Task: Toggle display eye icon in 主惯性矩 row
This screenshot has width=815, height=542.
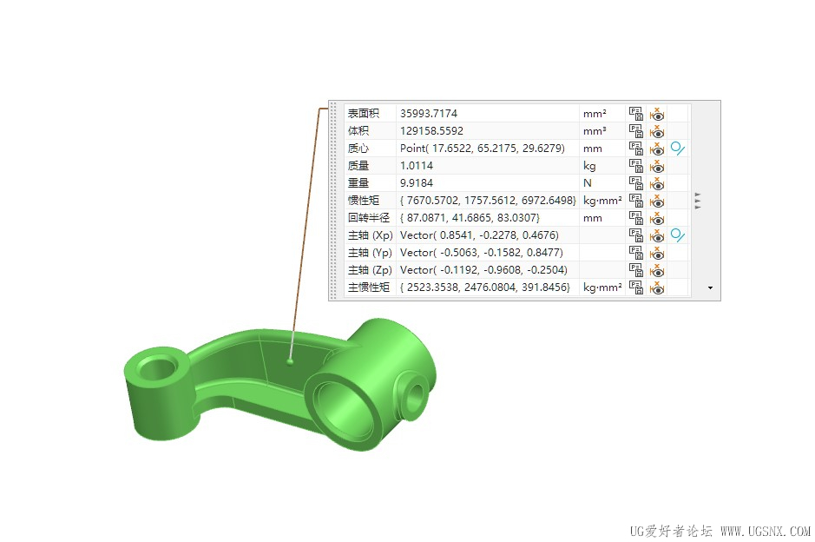Action: coord(657,288)
